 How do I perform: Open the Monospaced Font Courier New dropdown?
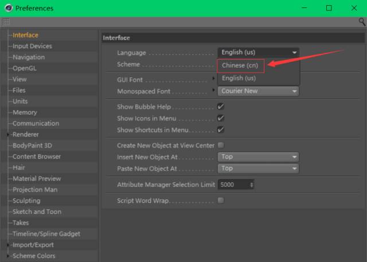click(258, 91)
